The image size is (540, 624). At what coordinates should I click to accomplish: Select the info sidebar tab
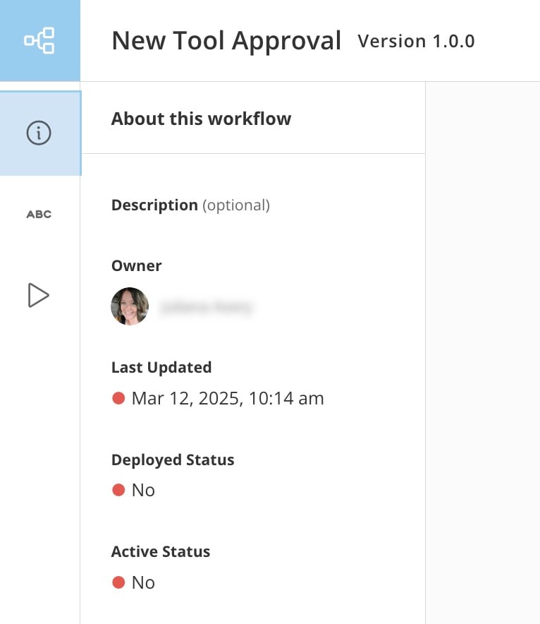pyautogui.click(x=39, y=133)
